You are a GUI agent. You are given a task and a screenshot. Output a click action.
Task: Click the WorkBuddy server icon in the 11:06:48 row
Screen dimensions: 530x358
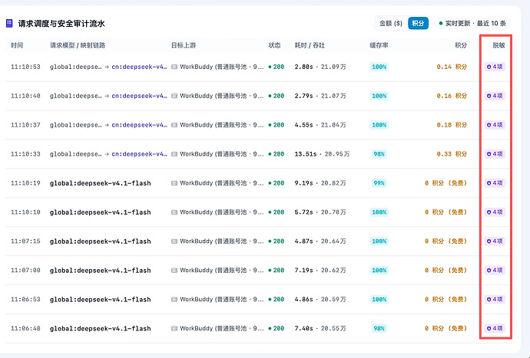pos(174,328)
